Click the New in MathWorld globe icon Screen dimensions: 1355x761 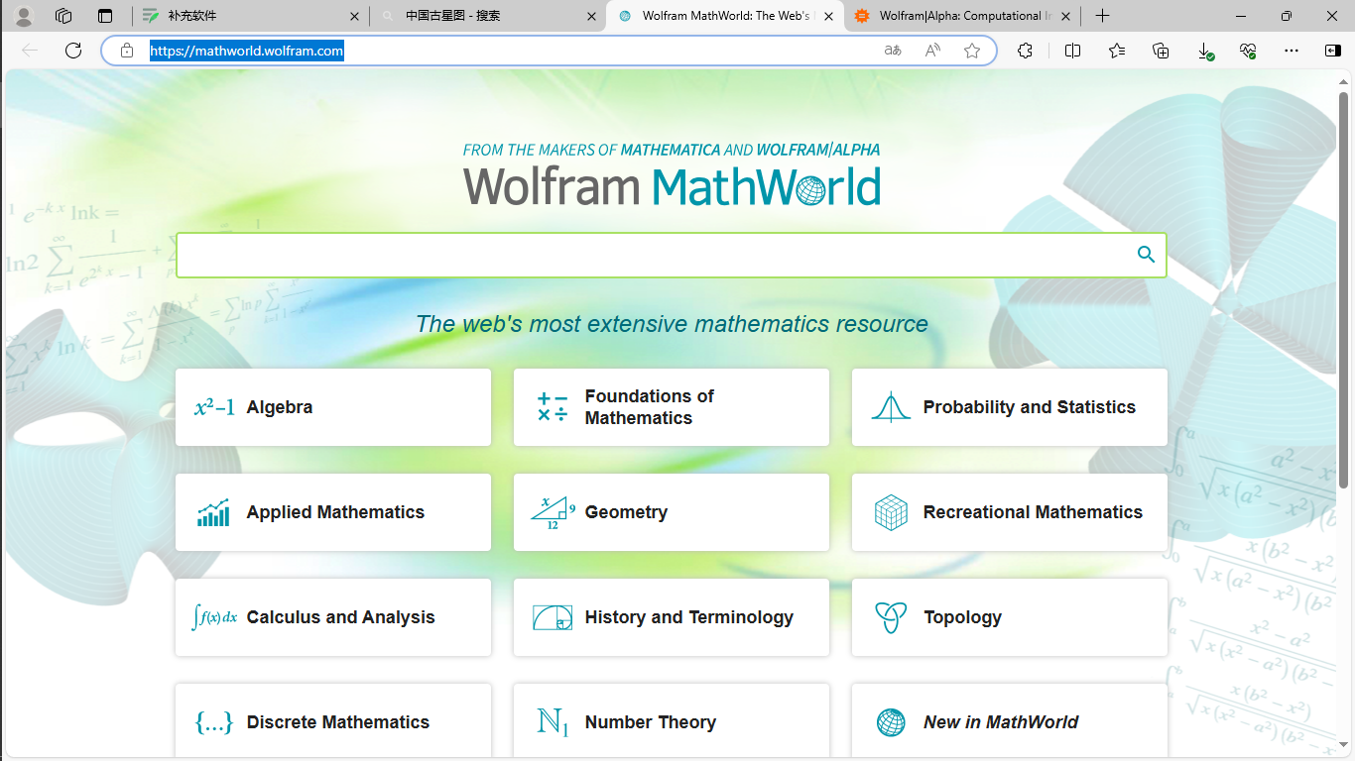(x=891, y=722)
